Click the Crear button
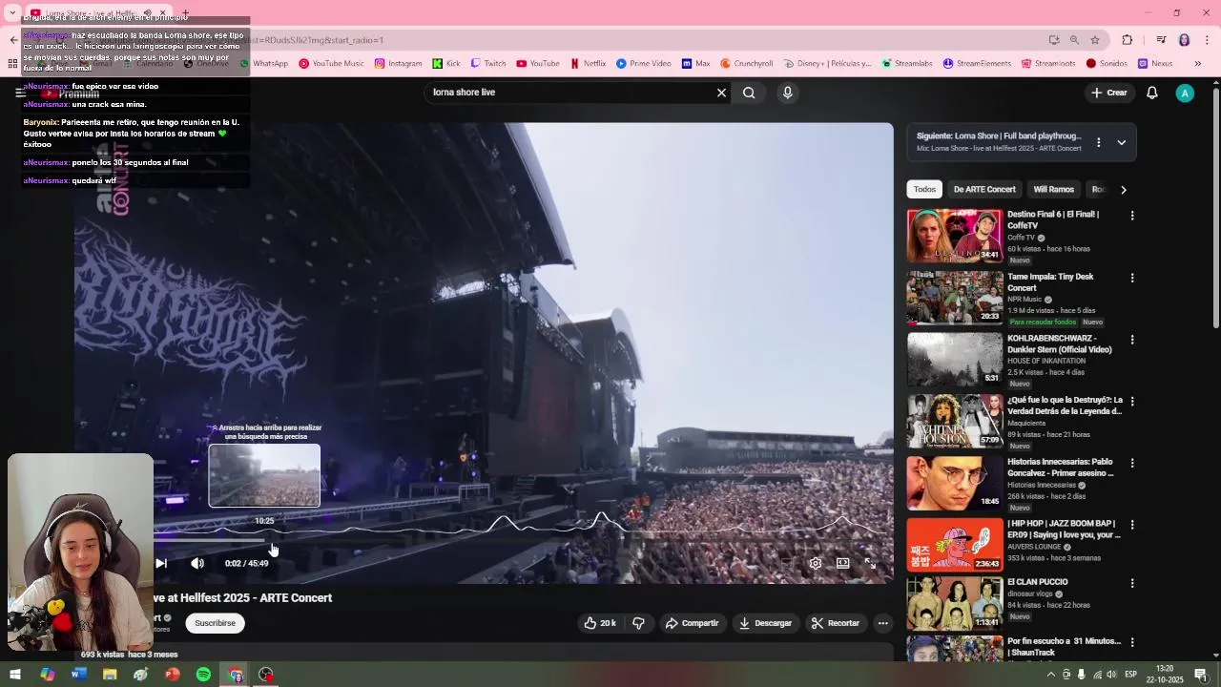 [x=1109, y=93]
